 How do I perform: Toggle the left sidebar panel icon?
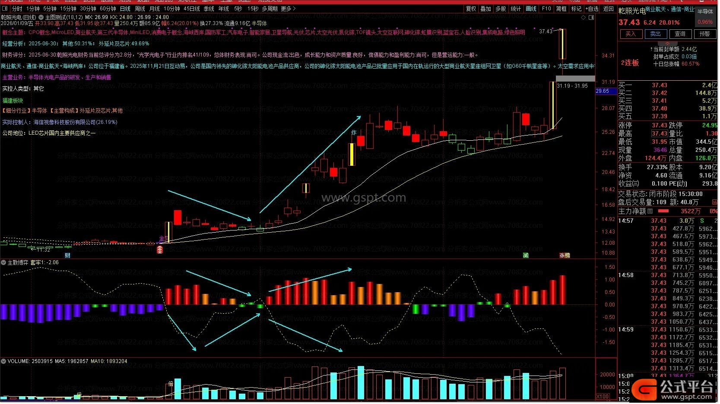(x=5, y=9)
